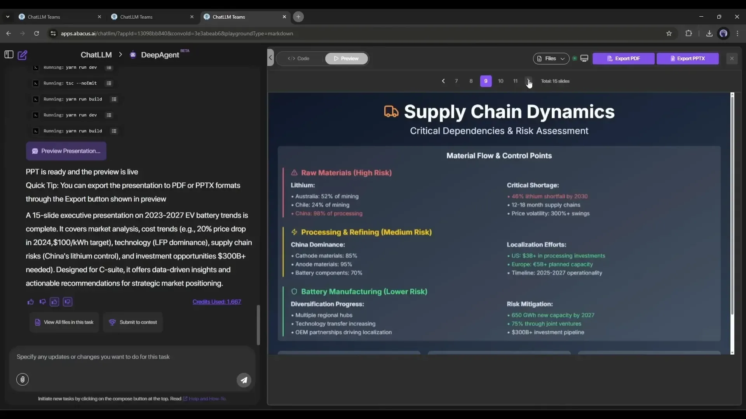Switch to Preview view
The image size is (746, 419).
point(346,59)
